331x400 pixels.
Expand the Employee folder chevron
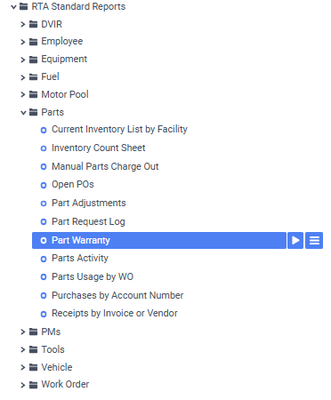pyautogui.click(x=23, y=42)
